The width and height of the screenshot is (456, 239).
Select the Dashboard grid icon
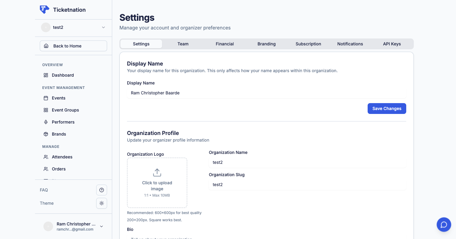(46, 75)
